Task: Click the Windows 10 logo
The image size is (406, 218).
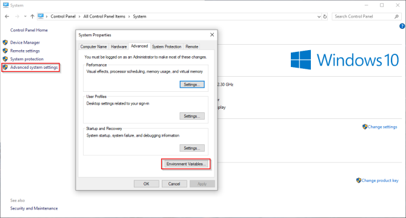Action: (x=345, y=60)
